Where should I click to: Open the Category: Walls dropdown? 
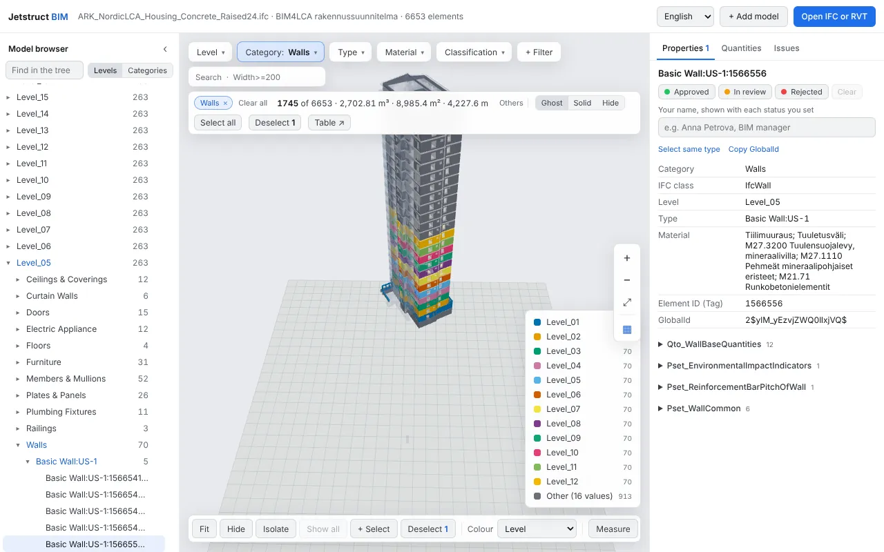tap(281, 52)
